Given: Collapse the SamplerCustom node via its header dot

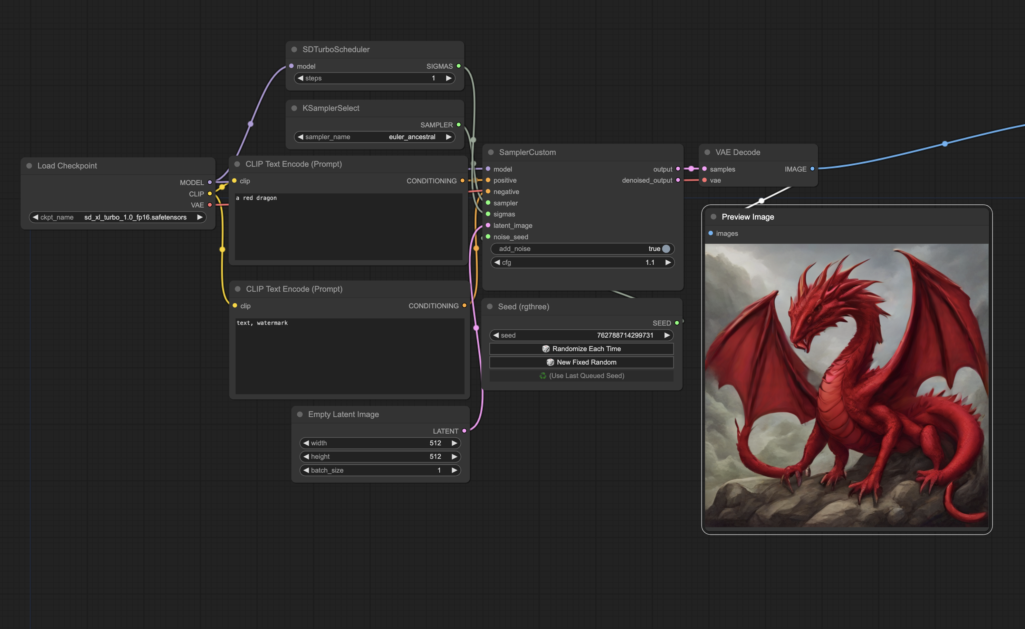Looking at the screenshot, I should click(491, 152).
